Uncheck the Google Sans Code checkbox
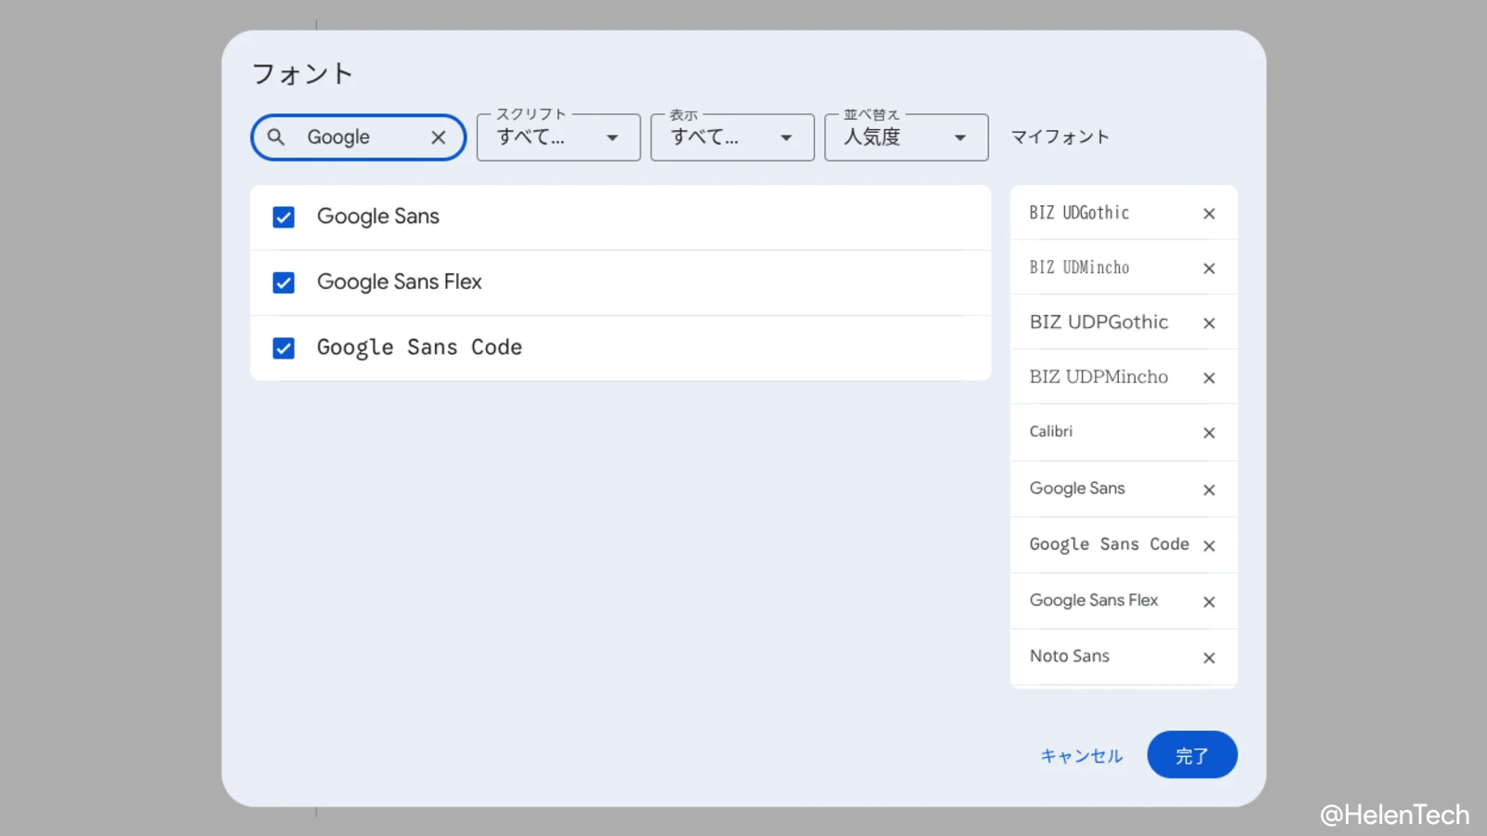Viewport: 1487px width, 836px height. tap(283, 348)
